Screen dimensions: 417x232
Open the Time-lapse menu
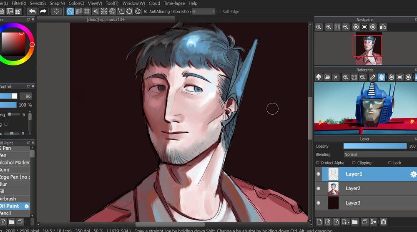coord(174,3)
